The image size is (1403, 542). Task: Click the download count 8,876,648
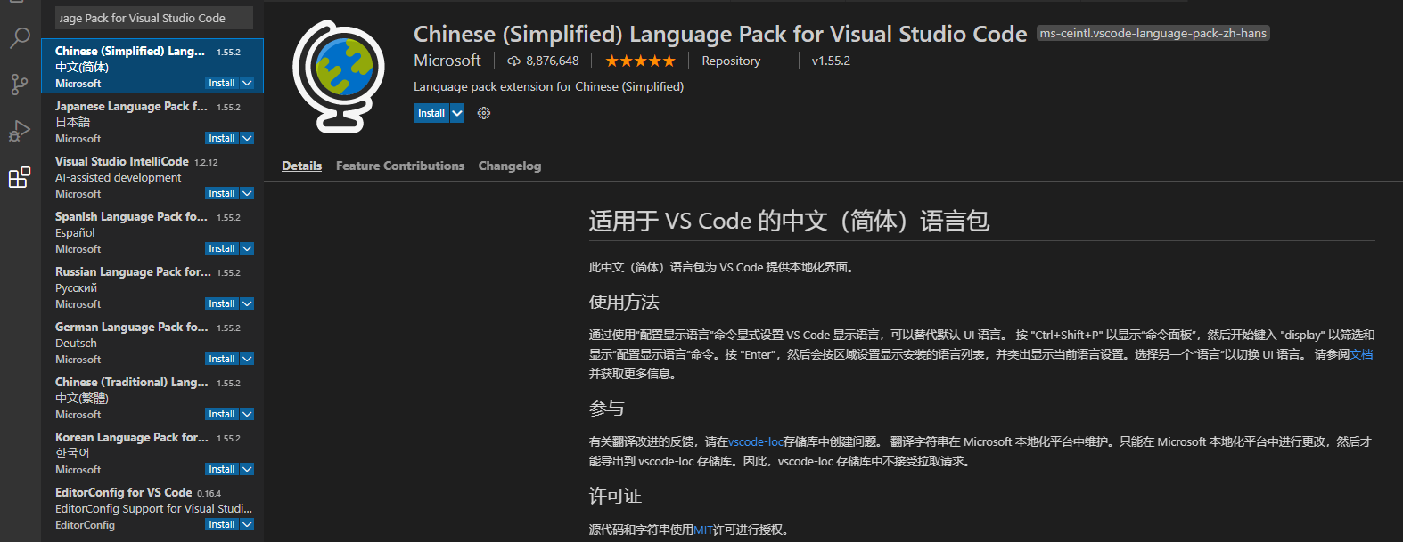click(543, 61)
